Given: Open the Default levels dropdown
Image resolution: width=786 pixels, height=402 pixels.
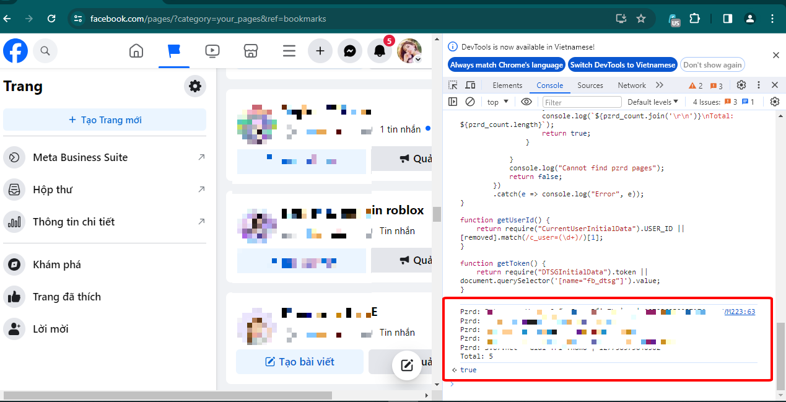Looking at the screenshot, I should (x=653, y=102).
